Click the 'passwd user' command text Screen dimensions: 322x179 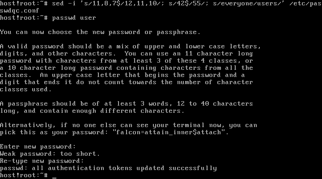click(x=74, y=18)
